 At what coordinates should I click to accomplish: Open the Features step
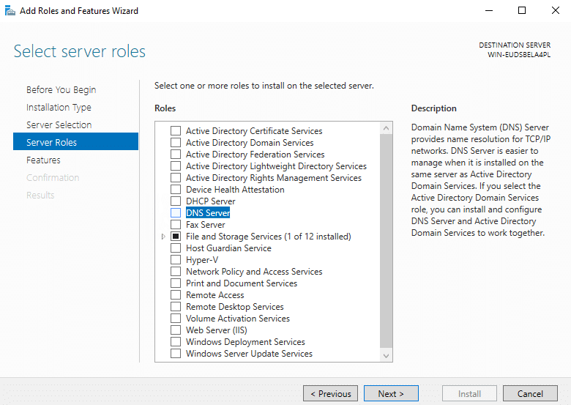tap(43, 160)
